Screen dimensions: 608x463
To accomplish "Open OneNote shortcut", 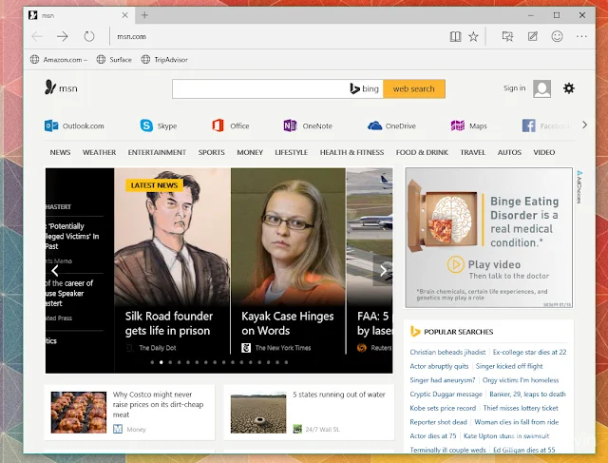I will (308, 125).
